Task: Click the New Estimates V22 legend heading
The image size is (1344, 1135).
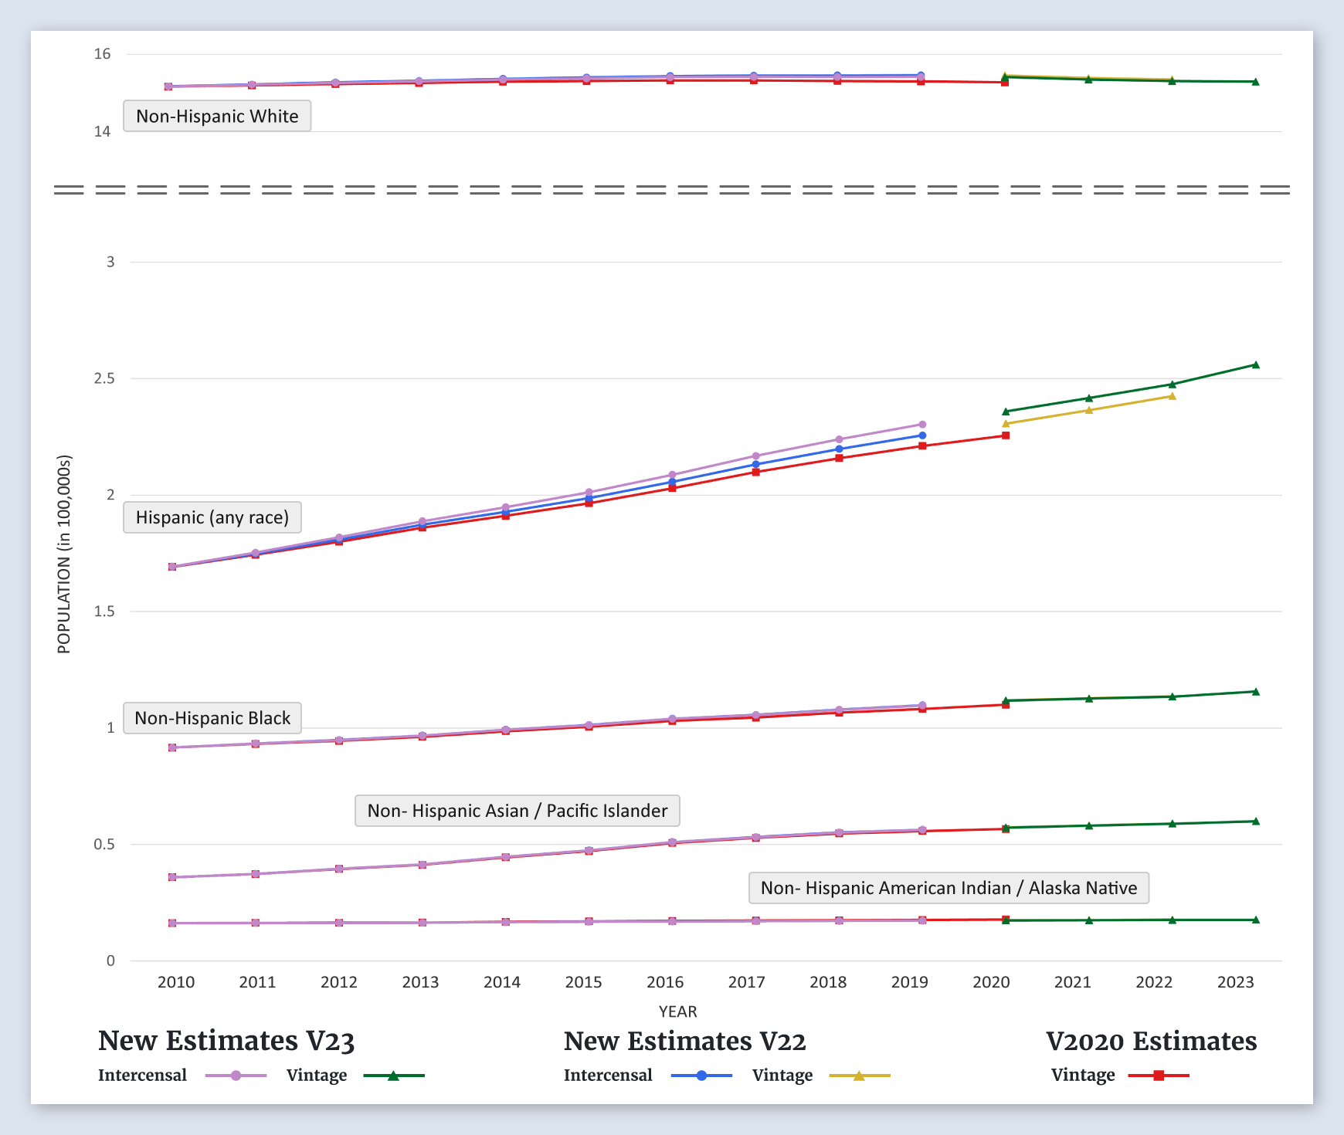Action: click(684, 1041)
